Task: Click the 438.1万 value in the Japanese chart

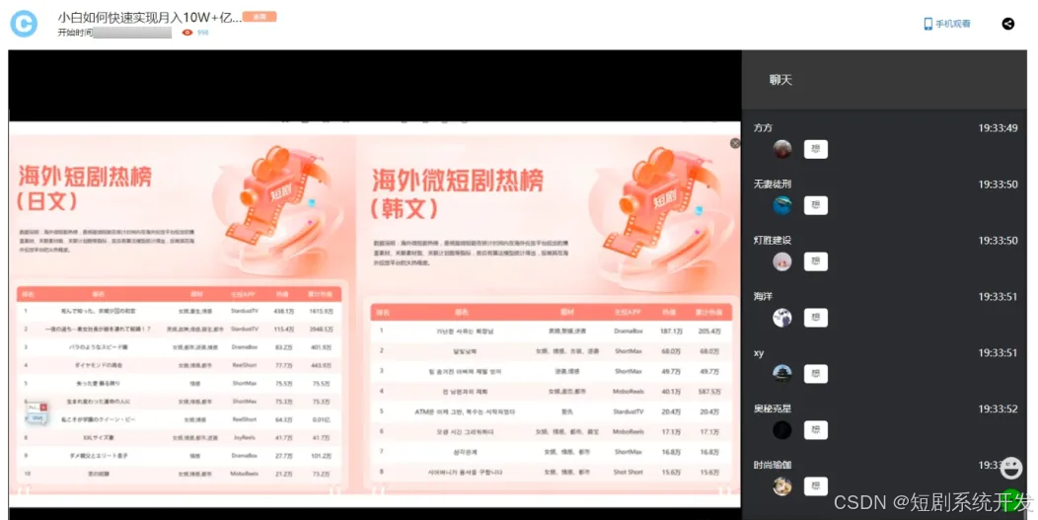Action: 284,311
